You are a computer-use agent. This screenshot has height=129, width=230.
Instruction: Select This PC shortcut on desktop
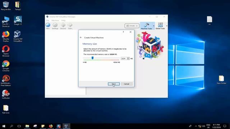pyautogui.click(x=6, y=22)
